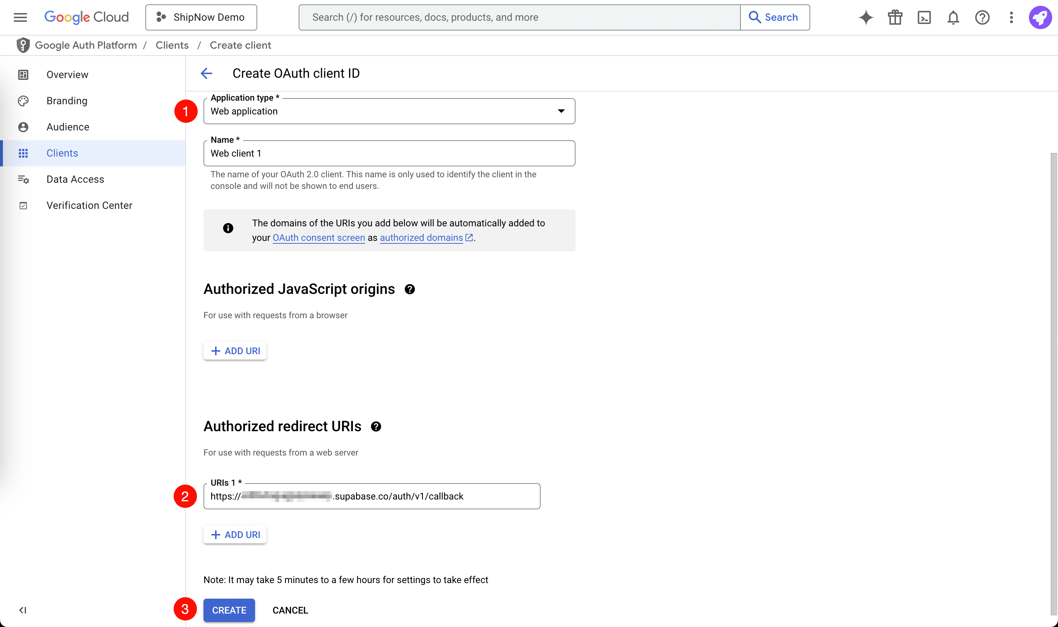Navigate to Data Access section
1058x627 pixels.
[75, 179]
